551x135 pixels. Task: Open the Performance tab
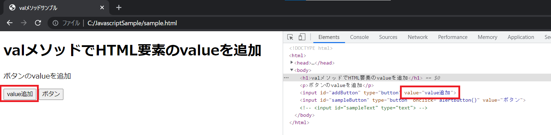453,37
